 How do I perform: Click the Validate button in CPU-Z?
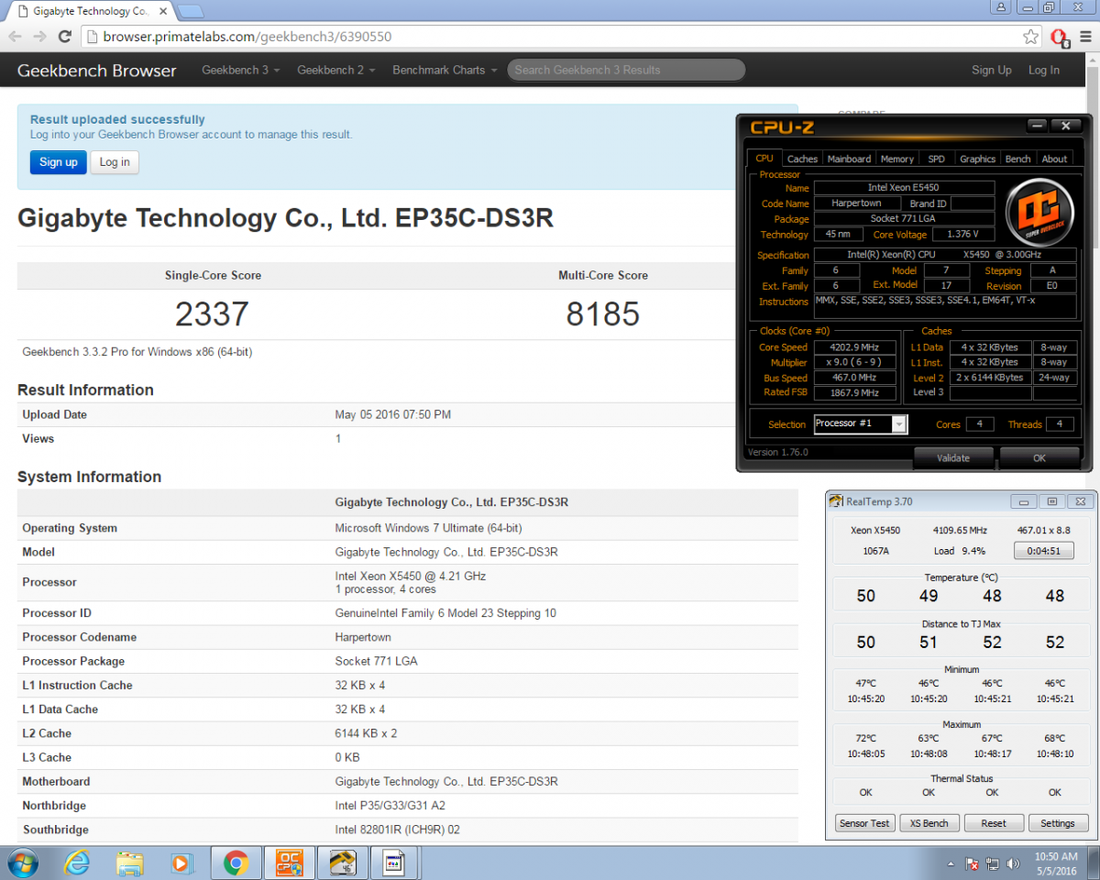(x=953, y=457)
